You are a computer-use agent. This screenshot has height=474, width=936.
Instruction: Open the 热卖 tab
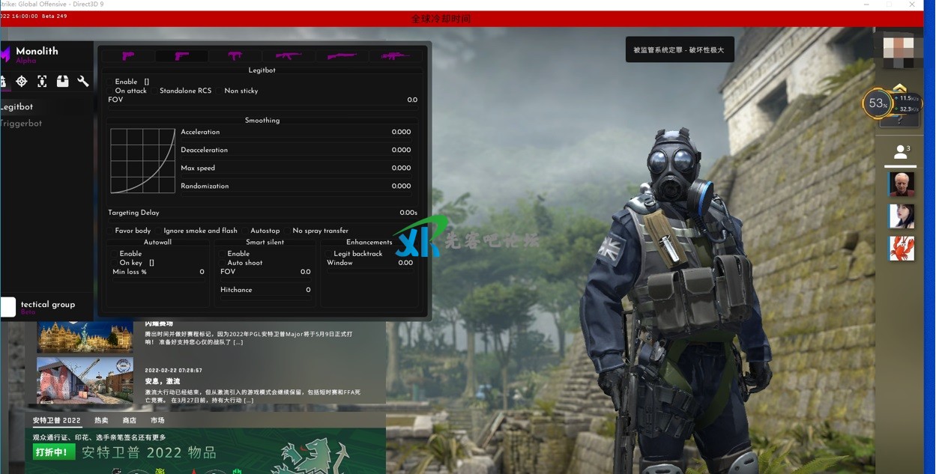coord(101,421)
